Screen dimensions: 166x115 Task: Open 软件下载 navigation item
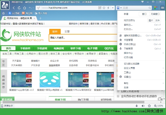click(76, 48)
